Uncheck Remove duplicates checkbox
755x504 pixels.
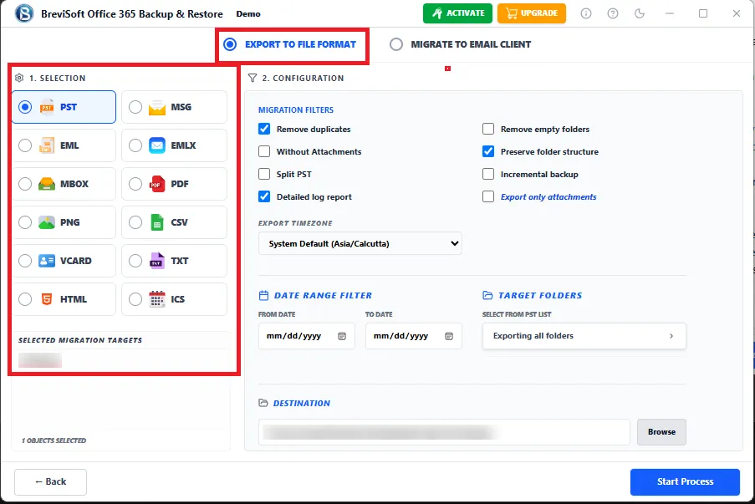tap(264, 129)
